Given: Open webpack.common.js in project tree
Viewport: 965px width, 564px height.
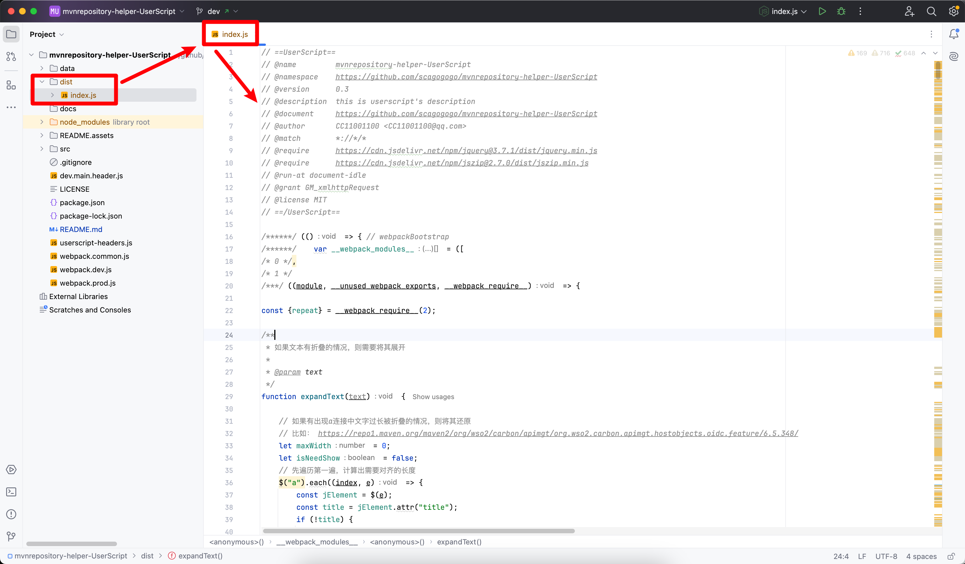Looking at the screenshot, I should [94, 256].
